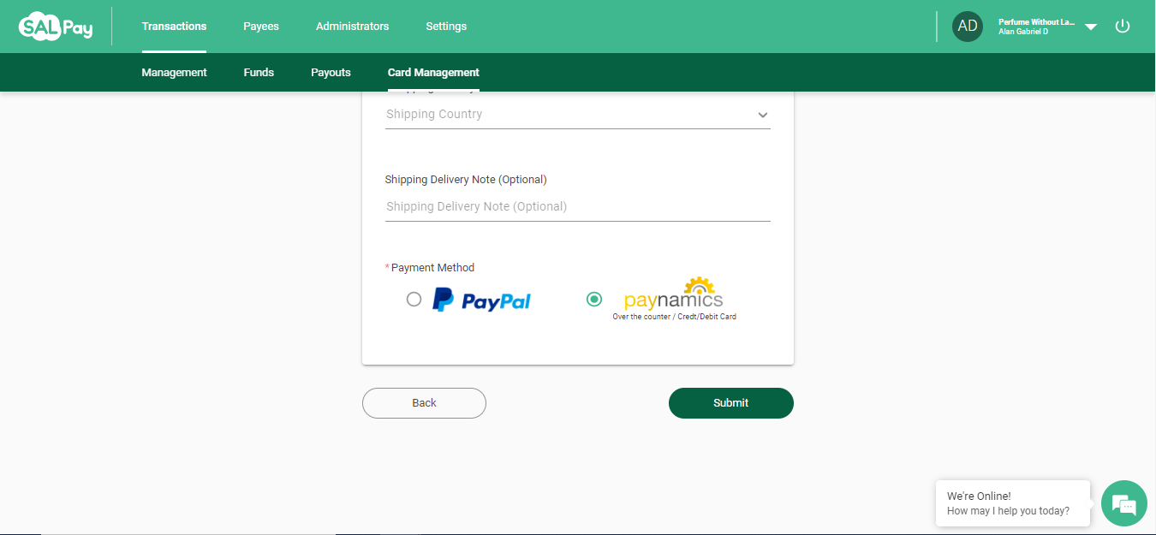Select the Paynamics radio button

point(594,300)
